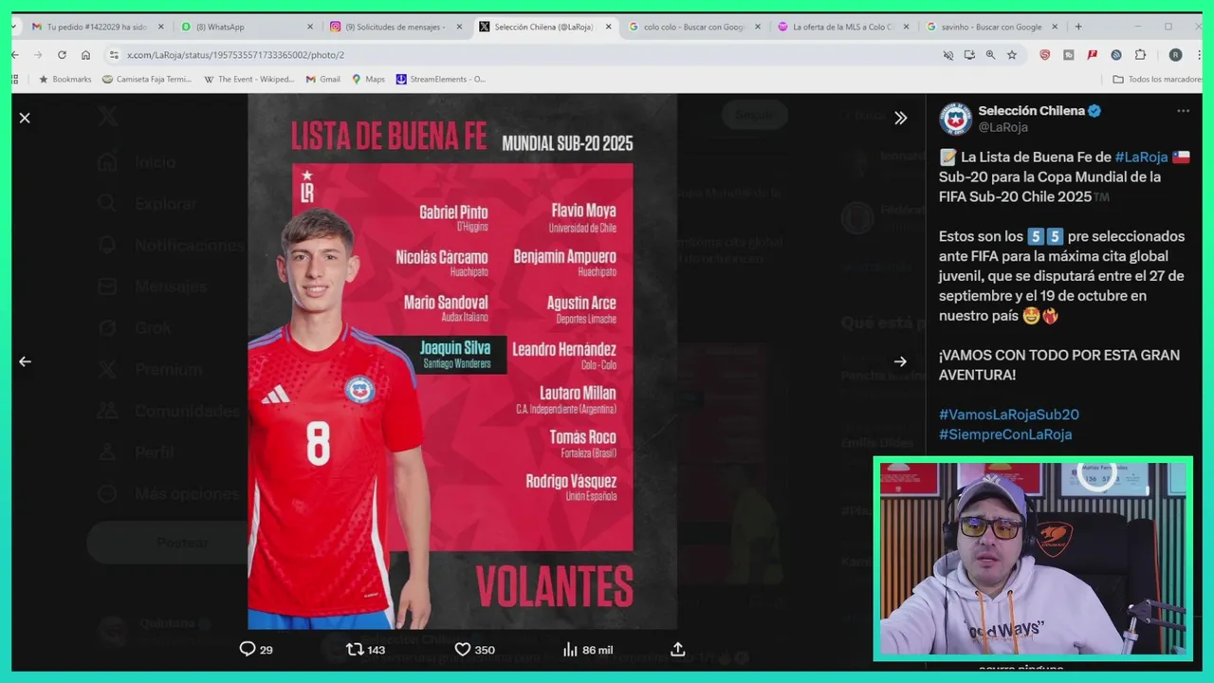Open the #VamosLaRojaSub20 hashtag
Image resolution: width=1214 pixels, height=683 pixels.
point(1008,415)
